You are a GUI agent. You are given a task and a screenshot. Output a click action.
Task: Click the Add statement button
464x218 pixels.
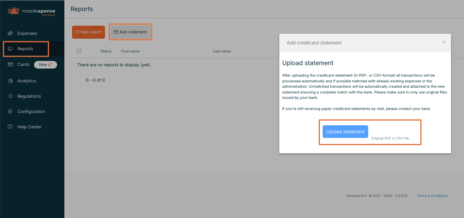click(x=131, y=32)
